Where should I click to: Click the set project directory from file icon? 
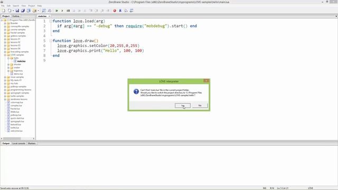(x=29, y=11)
